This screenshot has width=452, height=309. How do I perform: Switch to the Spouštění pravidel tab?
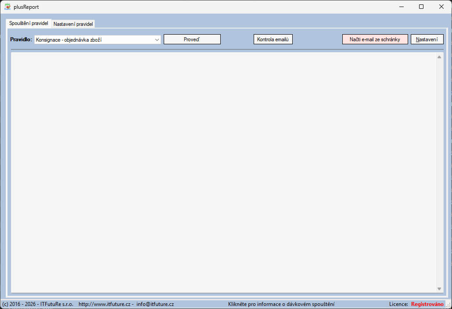tap(29, 23)
